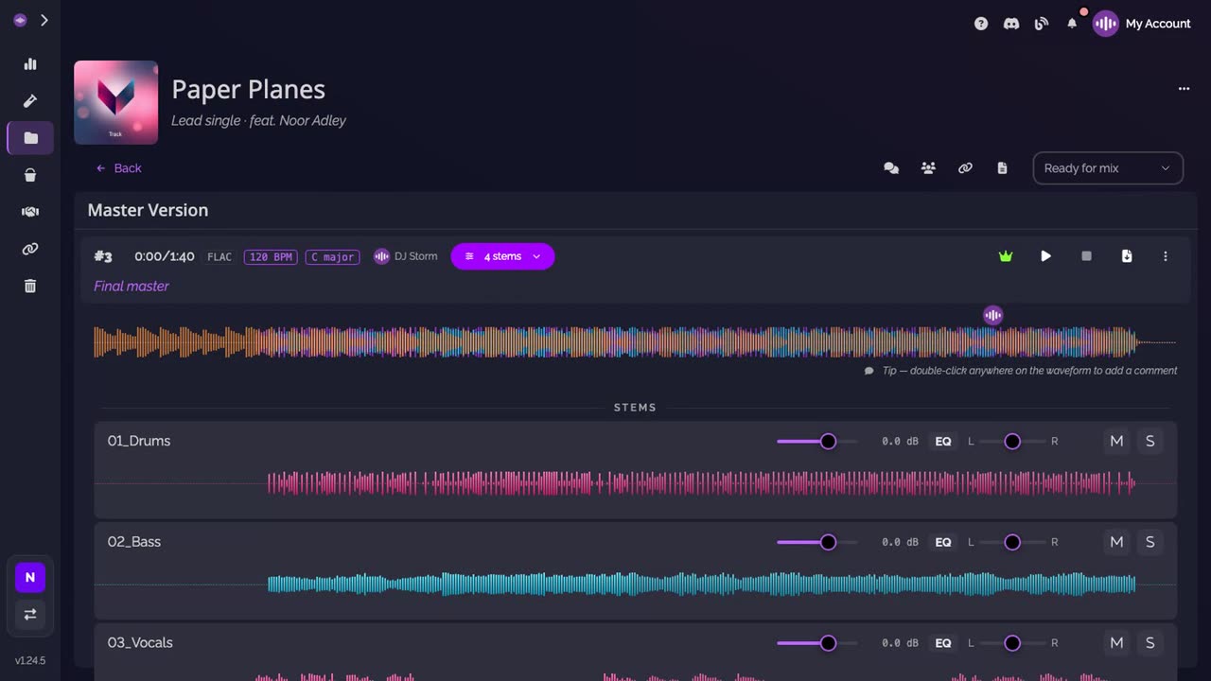Open the track notes document icon
Screen dimensions: 1211x681
click(1002, 168)
